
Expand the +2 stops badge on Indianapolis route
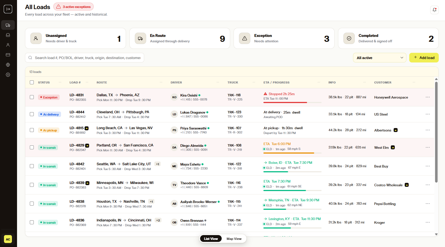click(x=158, y=220)
